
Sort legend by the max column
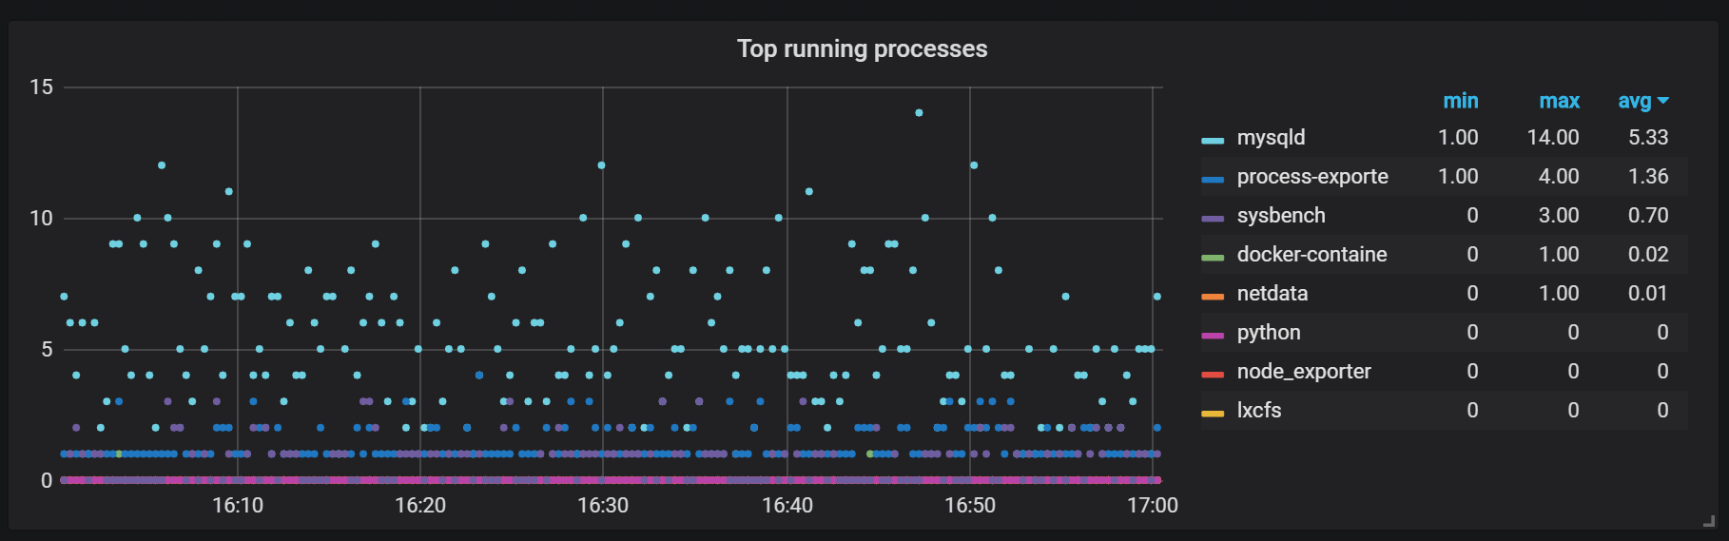1559,101
